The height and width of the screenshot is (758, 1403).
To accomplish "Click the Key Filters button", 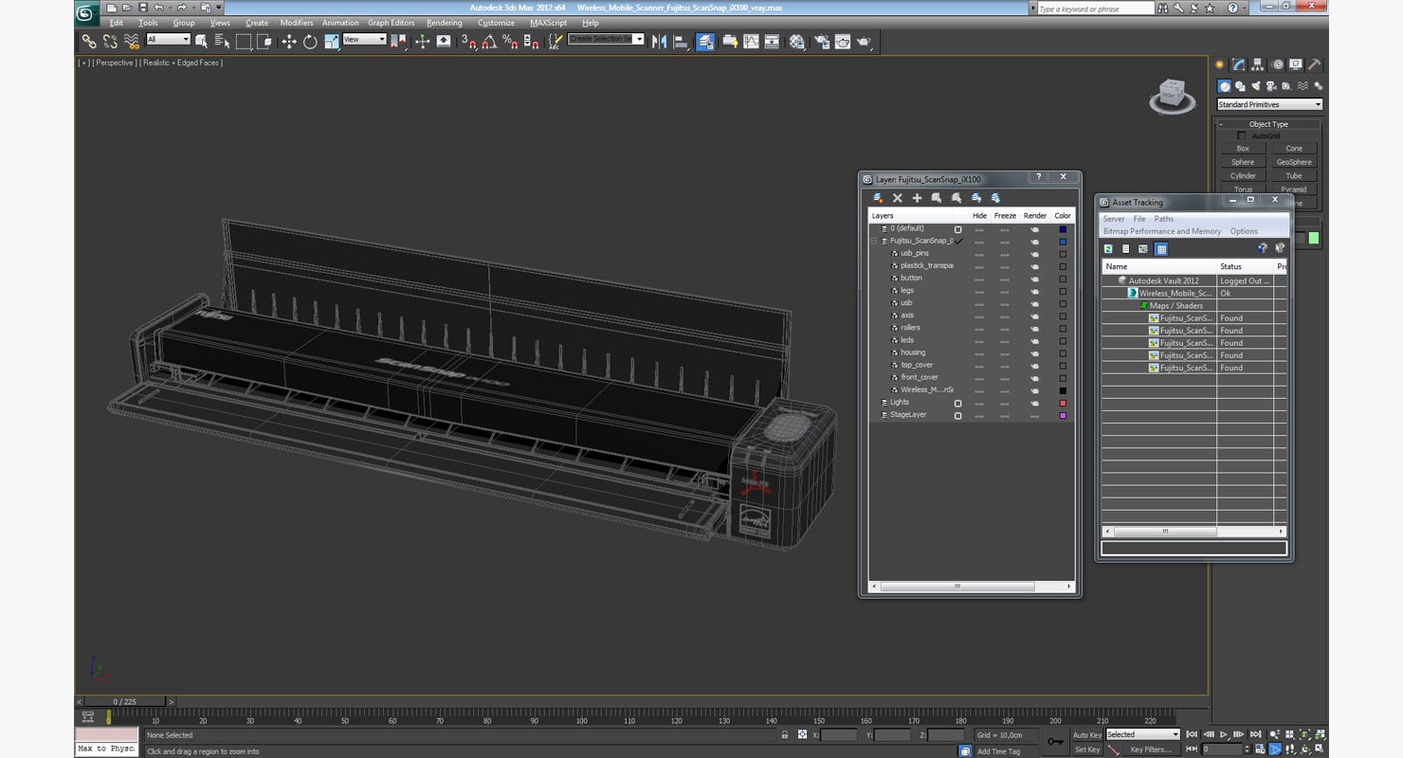I will click(x=1151, y=749).
